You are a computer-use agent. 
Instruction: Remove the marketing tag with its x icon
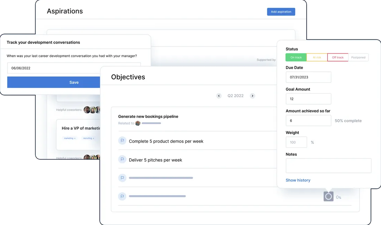[x=75, y=138]
